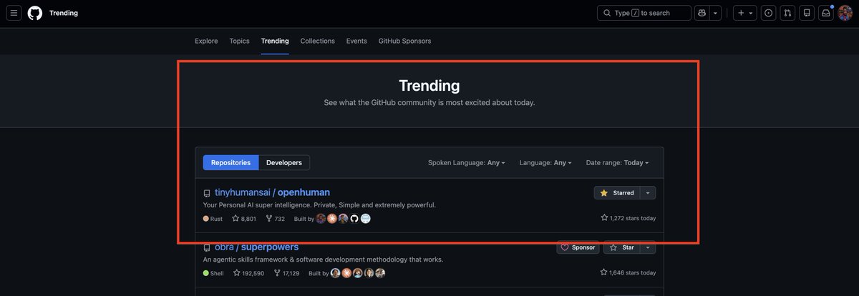The width and height of the screenshot is (859, 296).
Task: Expand the Copilot dropdown arrow
Action: point(714,13)
